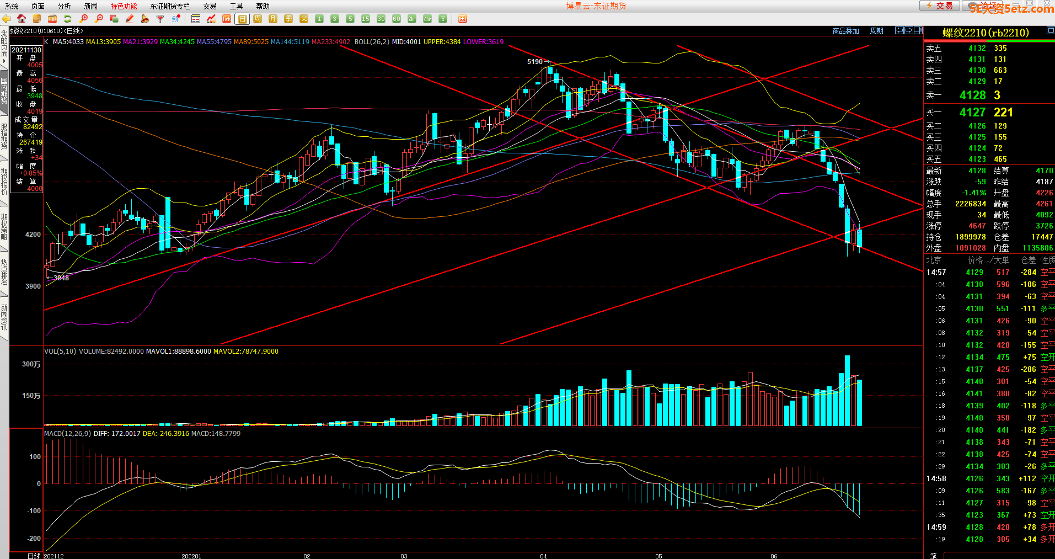The image size is (1055, 559).
Task: Open the quote list table icon
Action: (x=196, y=19)
